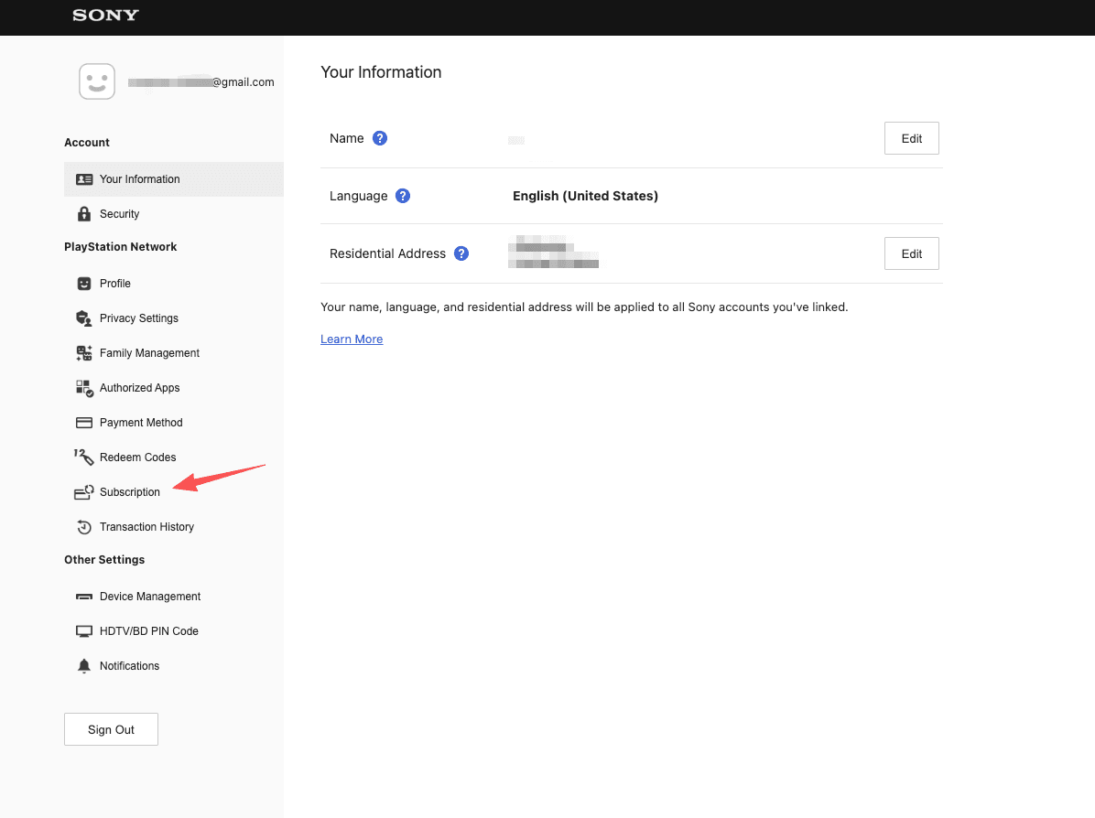This screenshot has height=818, width=1095.
Task: Select the Family Management icon
Action: [x=84, y=352]
